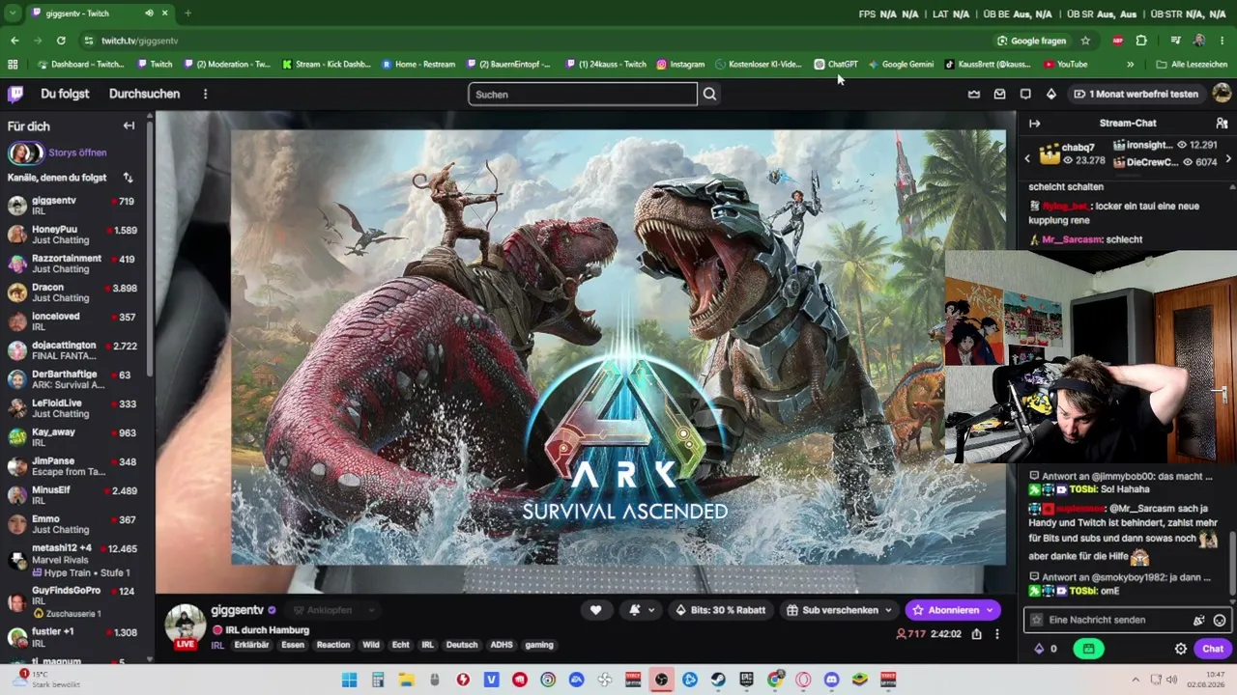Open the Abonnieren subscribe dropdown

[989, 610]
